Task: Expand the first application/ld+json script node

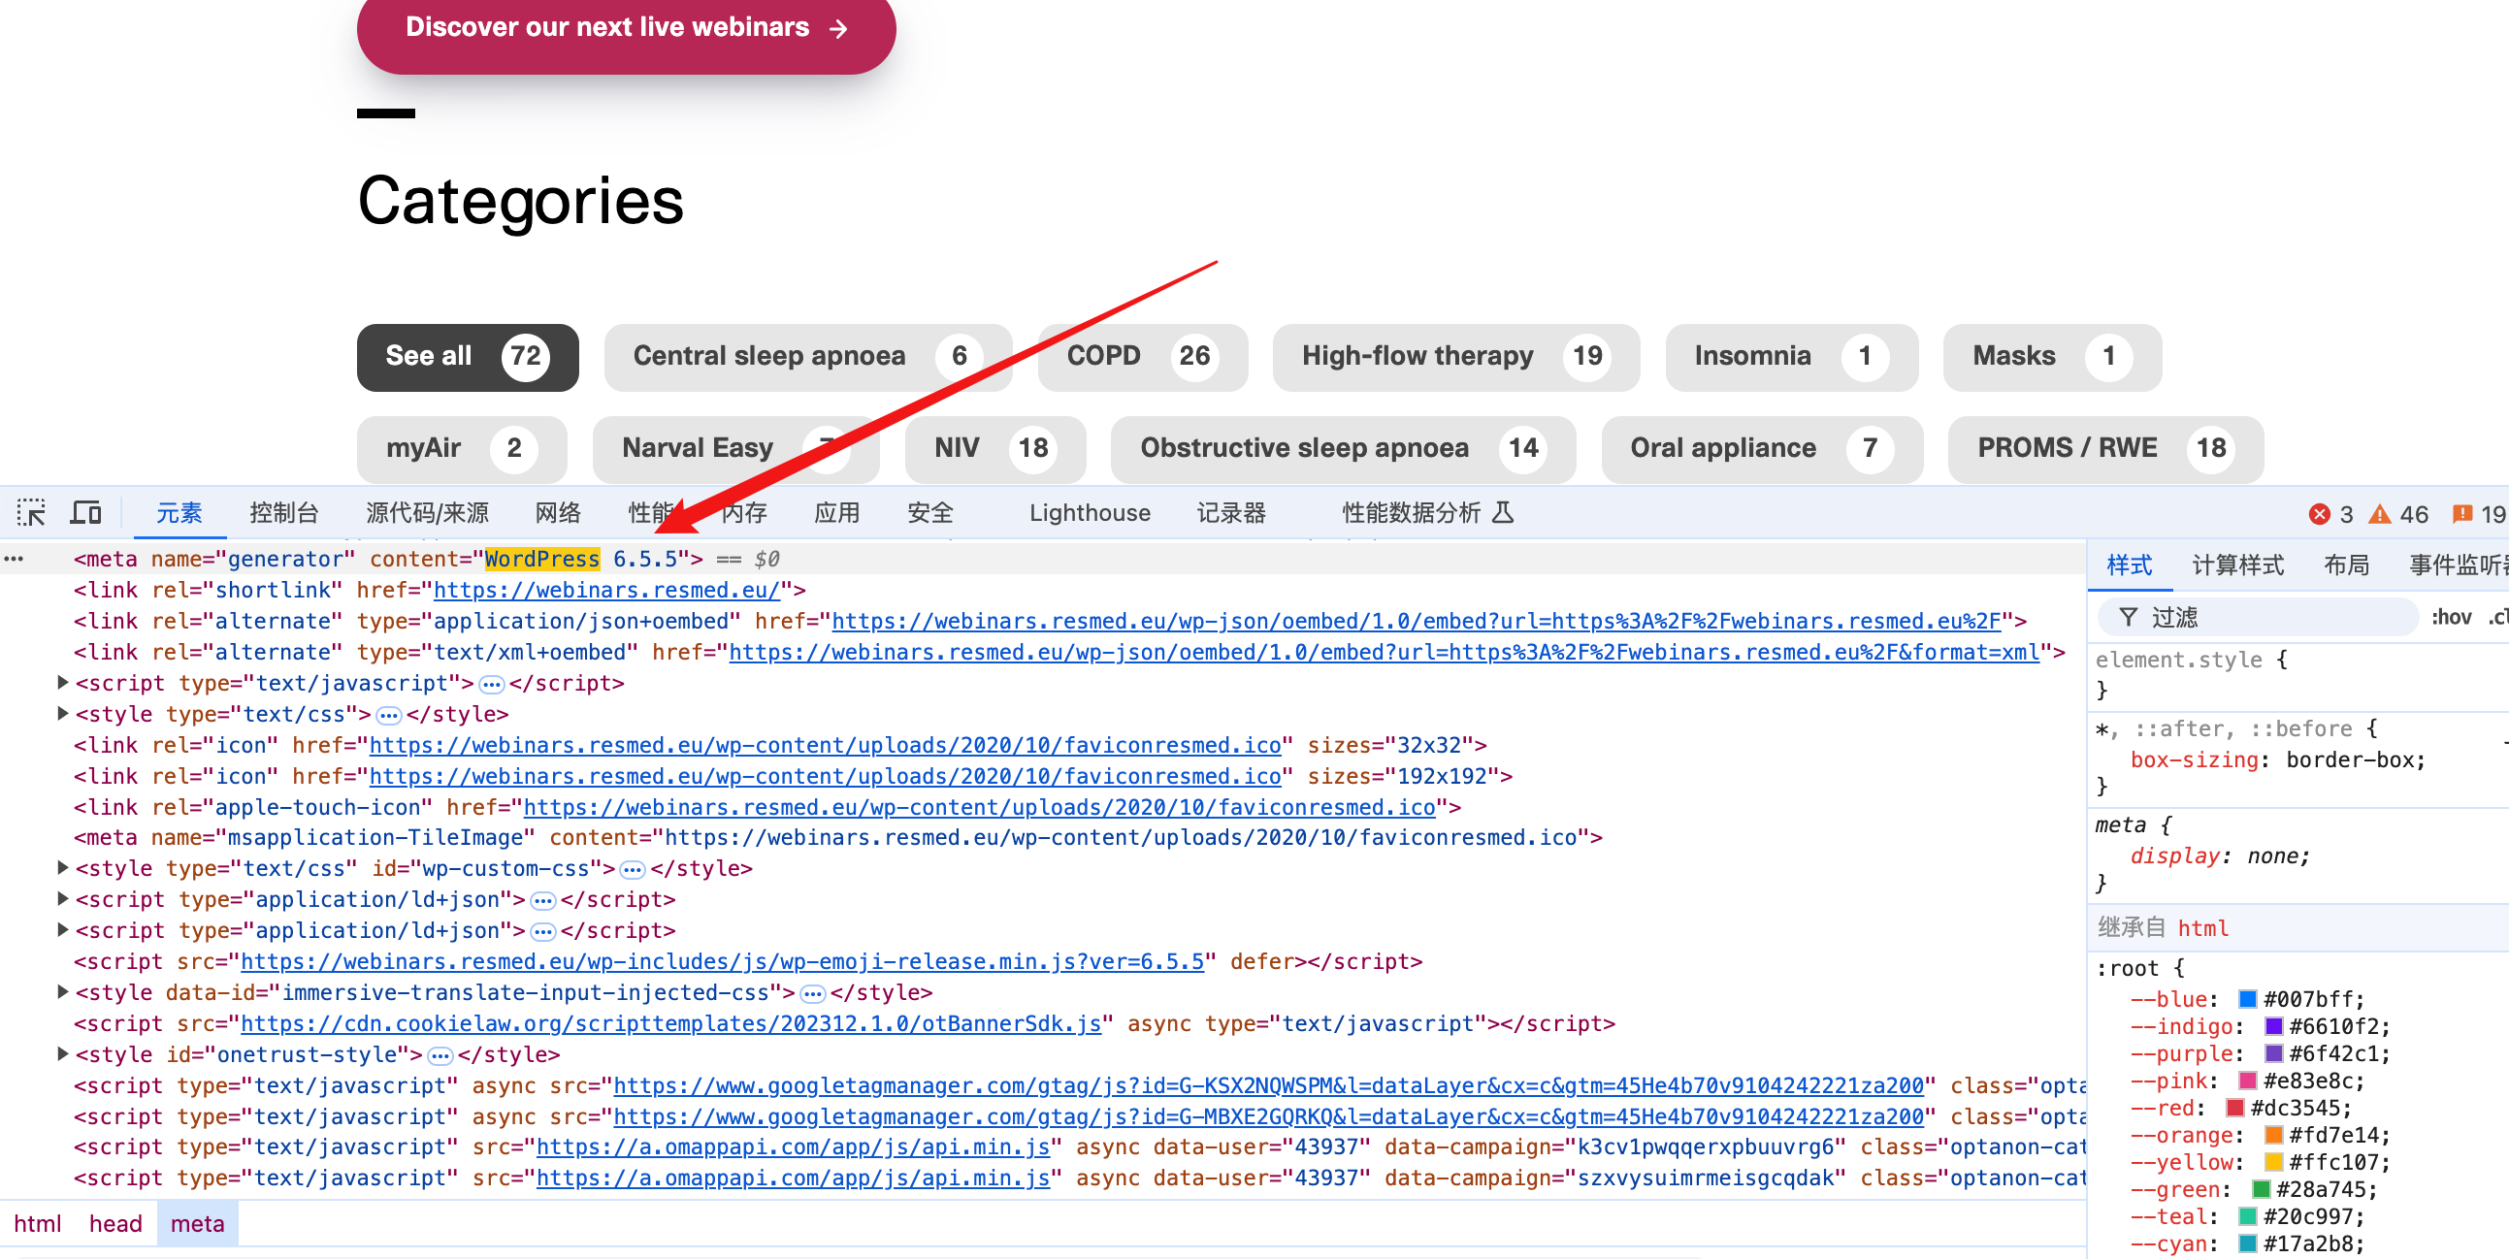Action: [63, 900]
